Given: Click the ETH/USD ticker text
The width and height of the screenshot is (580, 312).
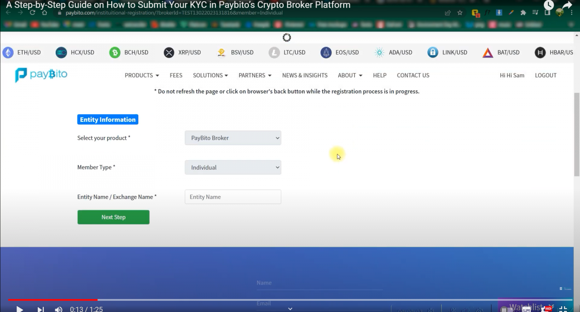Looking at the screenshot, I should click(x=29, y=52).
